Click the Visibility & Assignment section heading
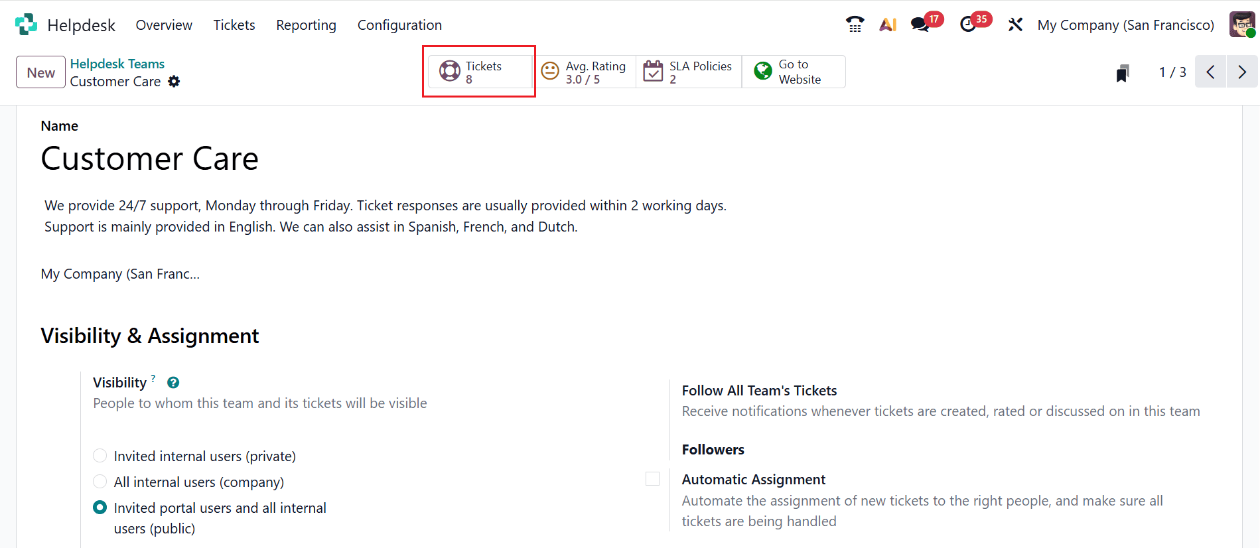This screenshot has height=548, width=1260. point(150,336)
